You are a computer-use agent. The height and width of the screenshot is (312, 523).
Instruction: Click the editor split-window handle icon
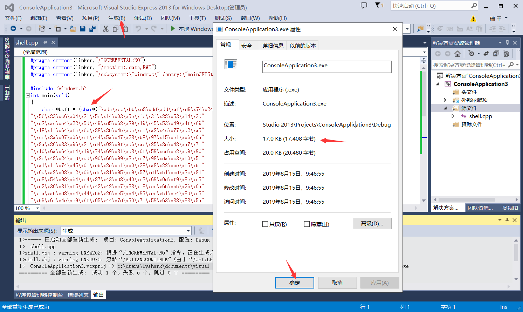click(424, 61)
